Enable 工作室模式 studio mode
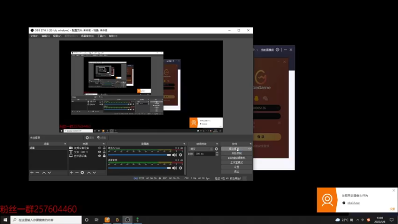 [237, 163]
